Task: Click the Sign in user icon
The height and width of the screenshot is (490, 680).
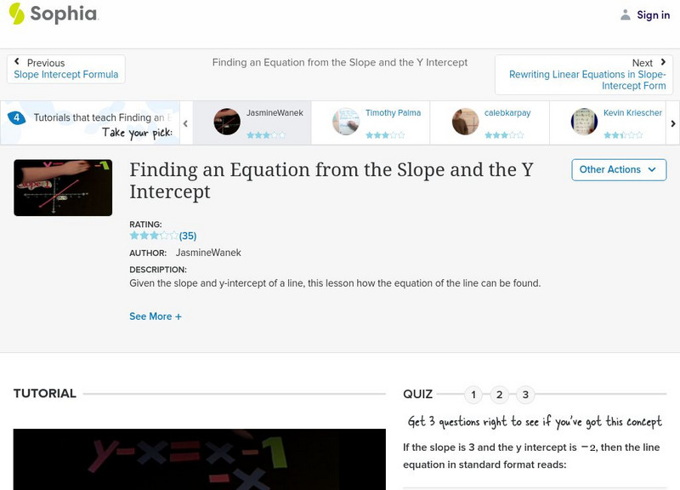Action: click(x=626, y=14)
